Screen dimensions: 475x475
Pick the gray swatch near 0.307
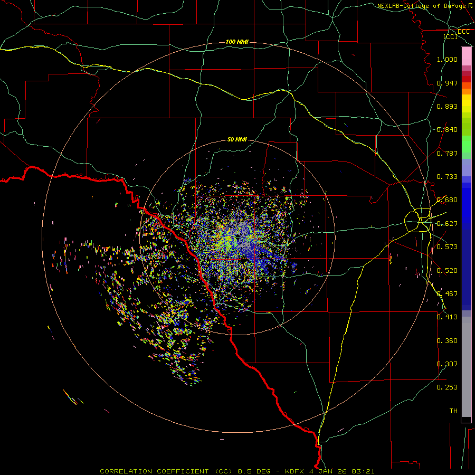tap(466, 367)
